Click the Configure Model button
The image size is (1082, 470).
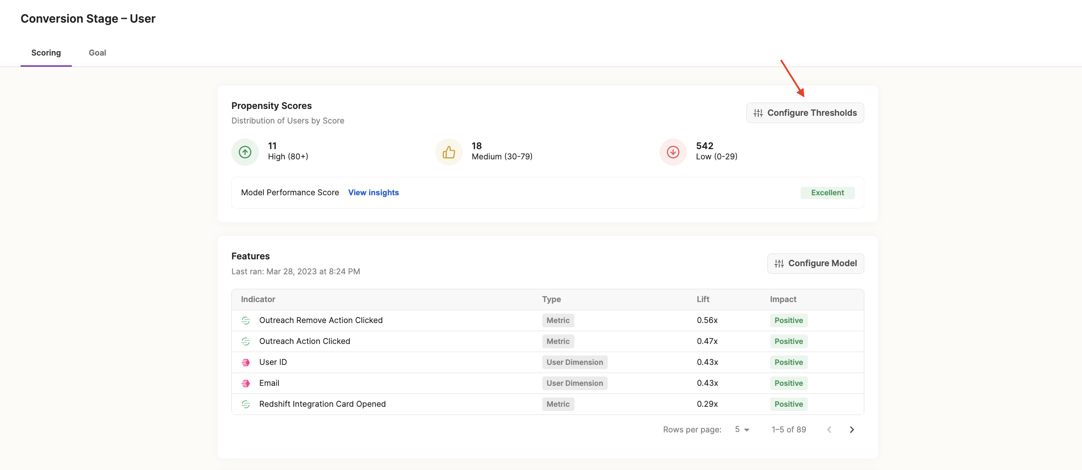tap(815, 263)
